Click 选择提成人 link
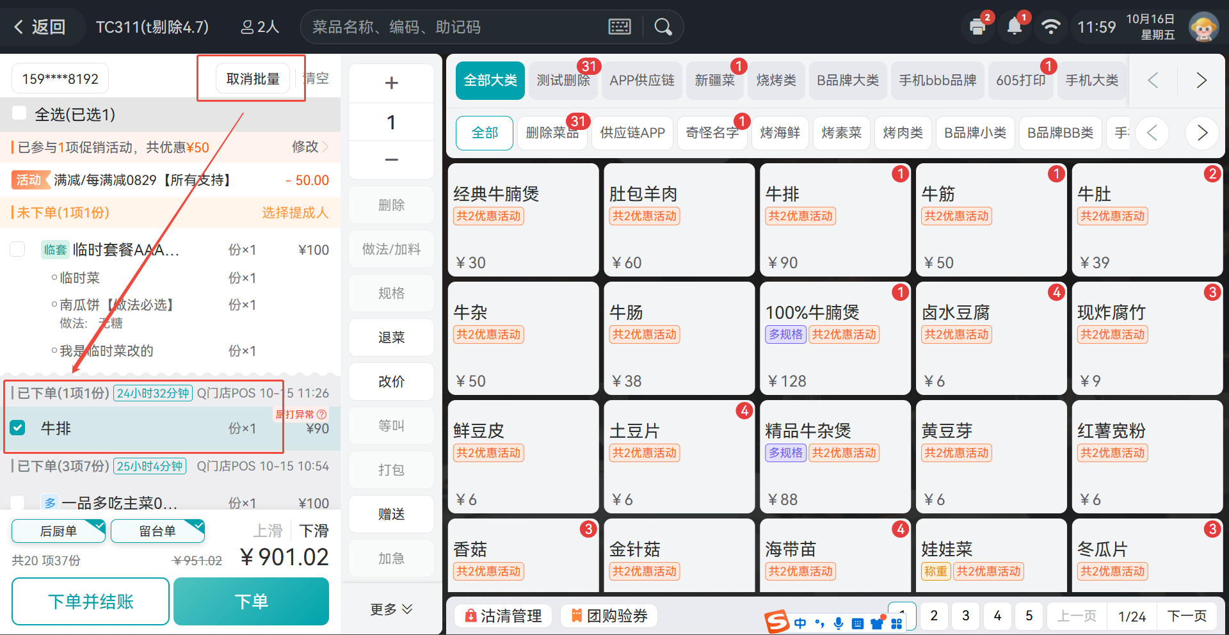Screen dimensions: 1229x635 coord(295,213)
